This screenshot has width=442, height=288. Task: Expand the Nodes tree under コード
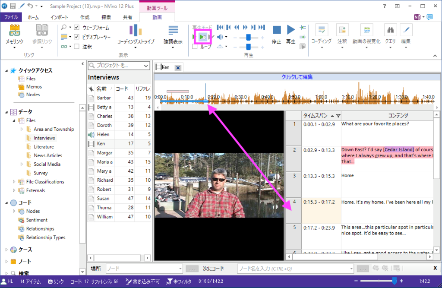(14, 211)
